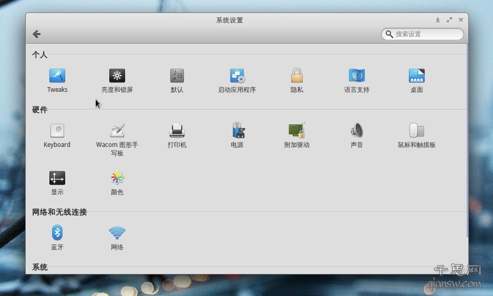Open 附加驱动 additional drivers

pyautogui.click(x=297, y=135)
